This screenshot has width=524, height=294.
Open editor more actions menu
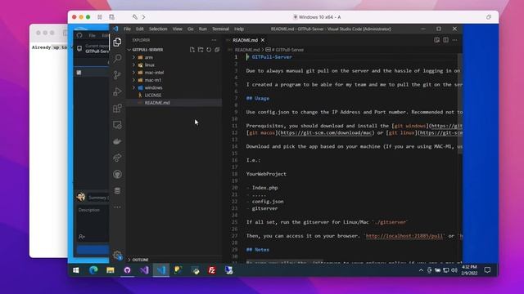(x=455, y=40)
